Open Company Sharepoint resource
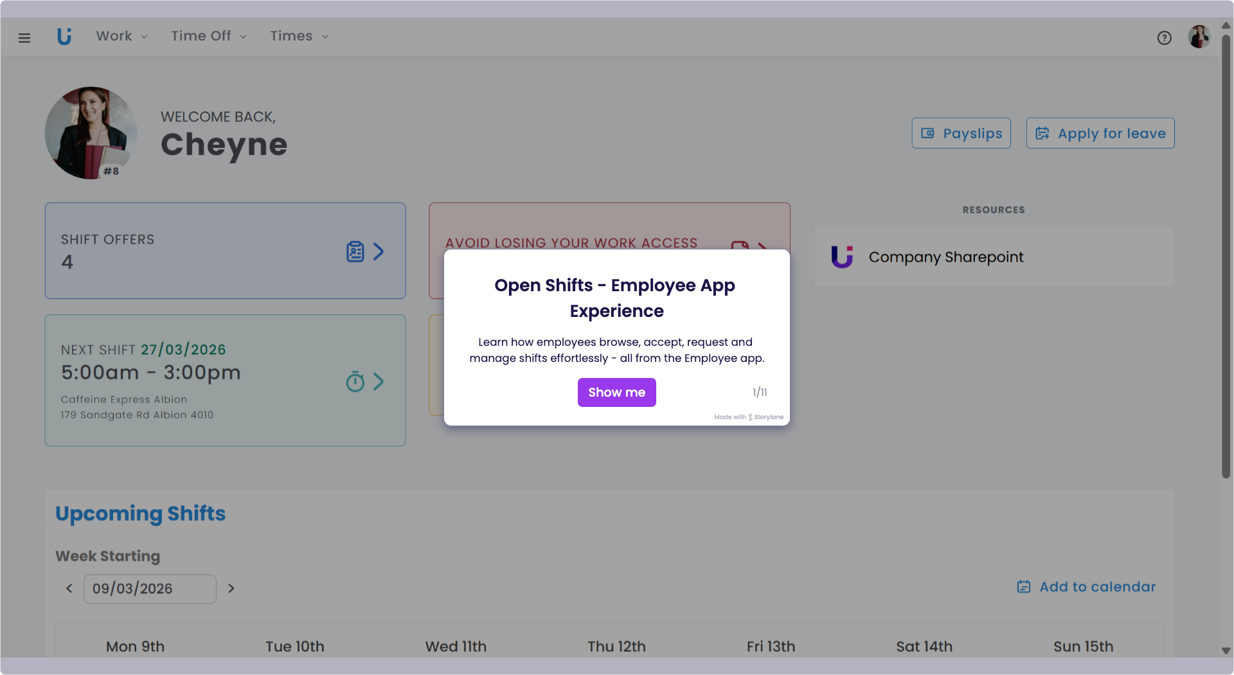Screen dimensions: 1234x675 point(994,256)
